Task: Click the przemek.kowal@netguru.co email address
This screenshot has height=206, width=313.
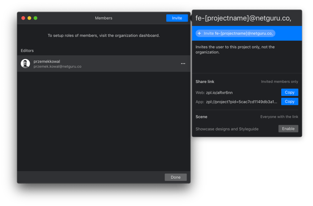Action: point(57,67)
